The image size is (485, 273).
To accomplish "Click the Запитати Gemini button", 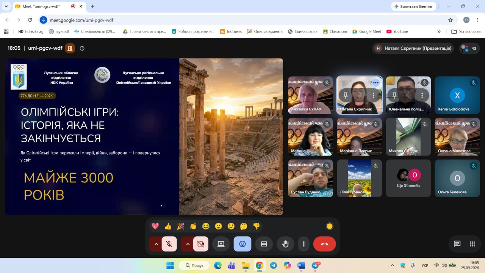I will point(413,6).
